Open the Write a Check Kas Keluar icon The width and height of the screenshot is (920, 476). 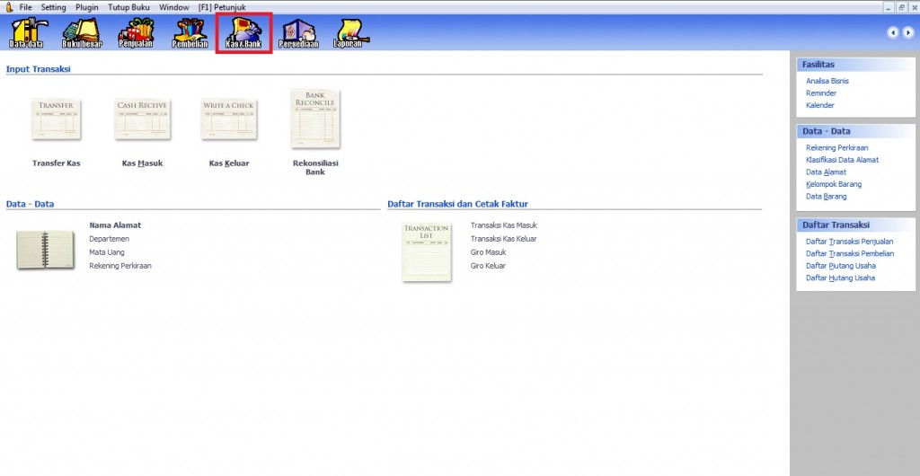click(x=228, y=119)
